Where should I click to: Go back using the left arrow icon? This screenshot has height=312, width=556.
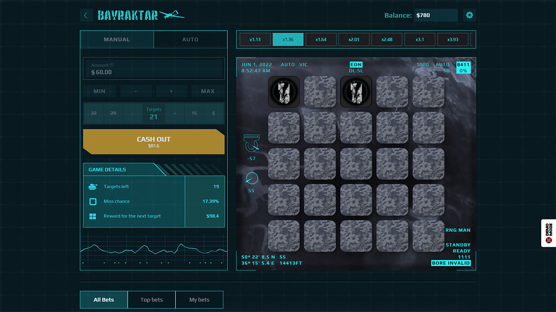(x=86, y=15)
